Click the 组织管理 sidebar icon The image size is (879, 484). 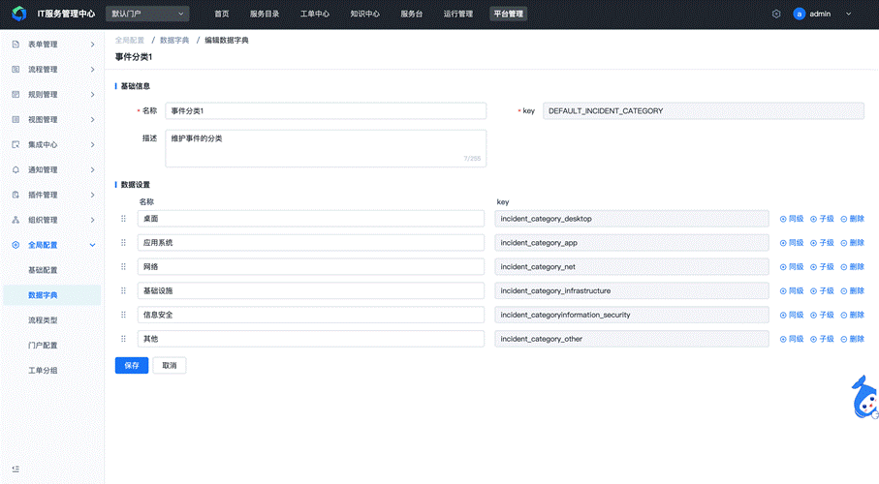(16, 220)
